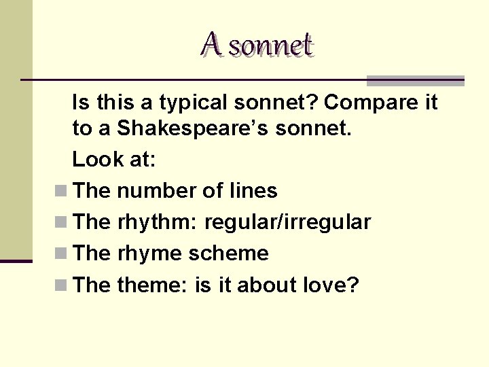Click the 'A sonnet' slide title

point(257,44)
